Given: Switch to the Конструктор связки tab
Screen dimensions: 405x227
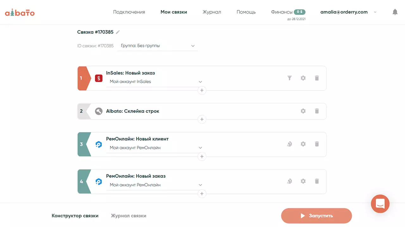Looking at the screenshot, I should (75, 216).
